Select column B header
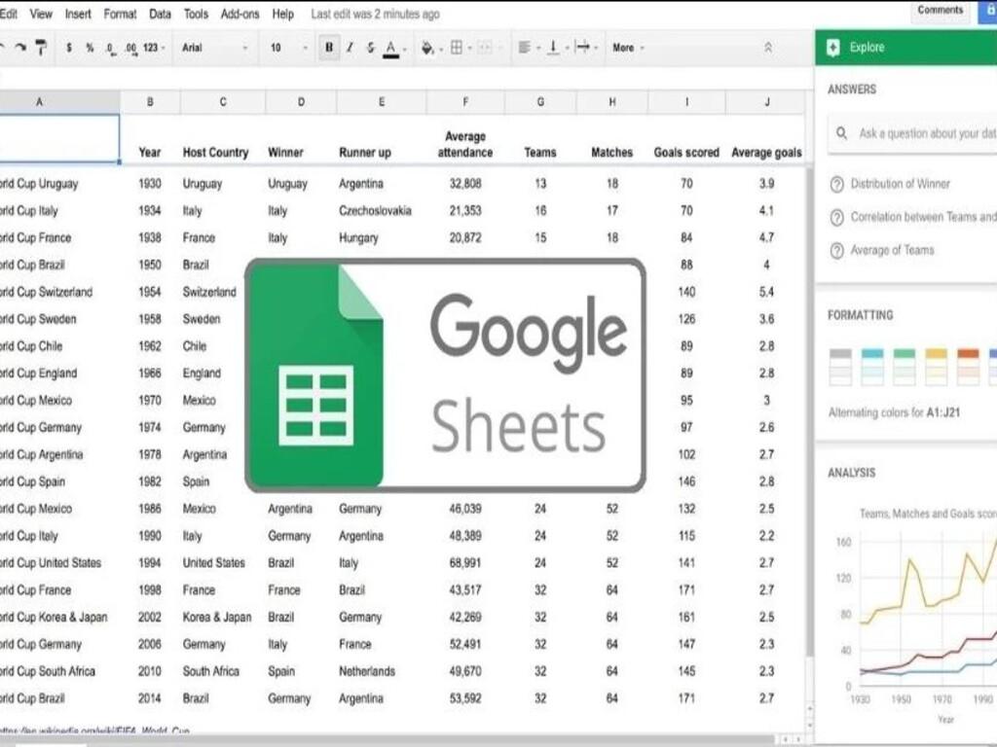Screen dimensions: 997x747 pyautogui.click(x=150, y=100)
